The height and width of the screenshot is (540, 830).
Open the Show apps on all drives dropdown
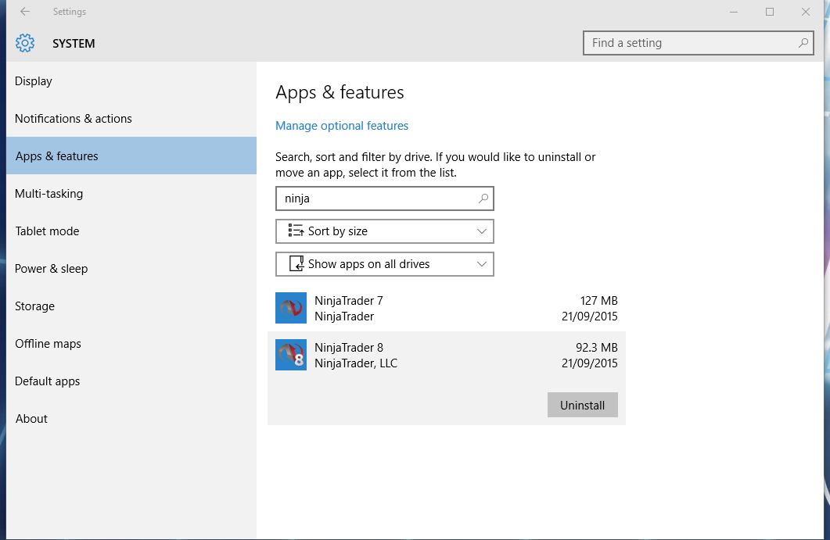coord(482,264)
